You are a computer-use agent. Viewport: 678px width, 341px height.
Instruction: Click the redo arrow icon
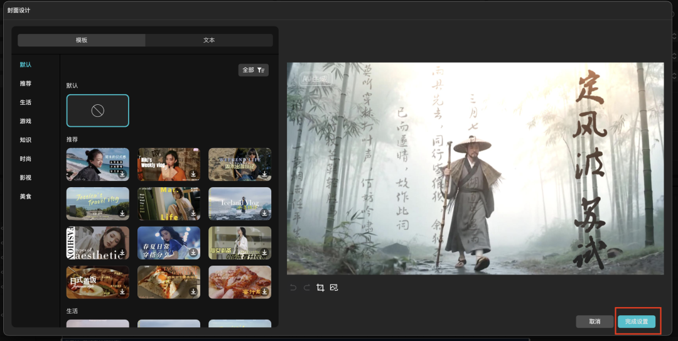pos(306,288)
